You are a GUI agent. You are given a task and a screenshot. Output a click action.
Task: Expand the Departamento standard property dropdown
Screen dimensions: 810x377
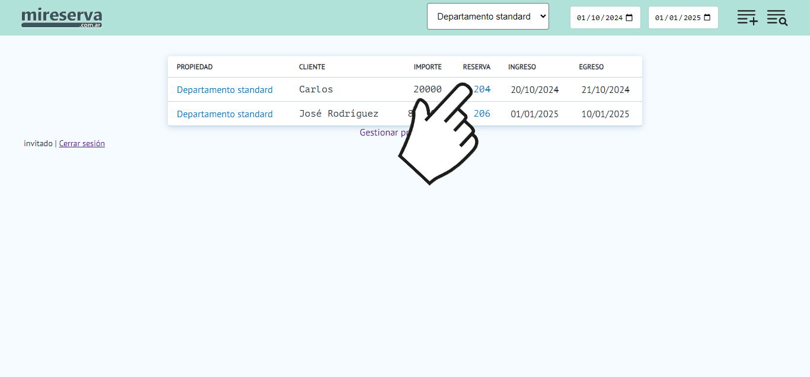(x=487, y=17)
